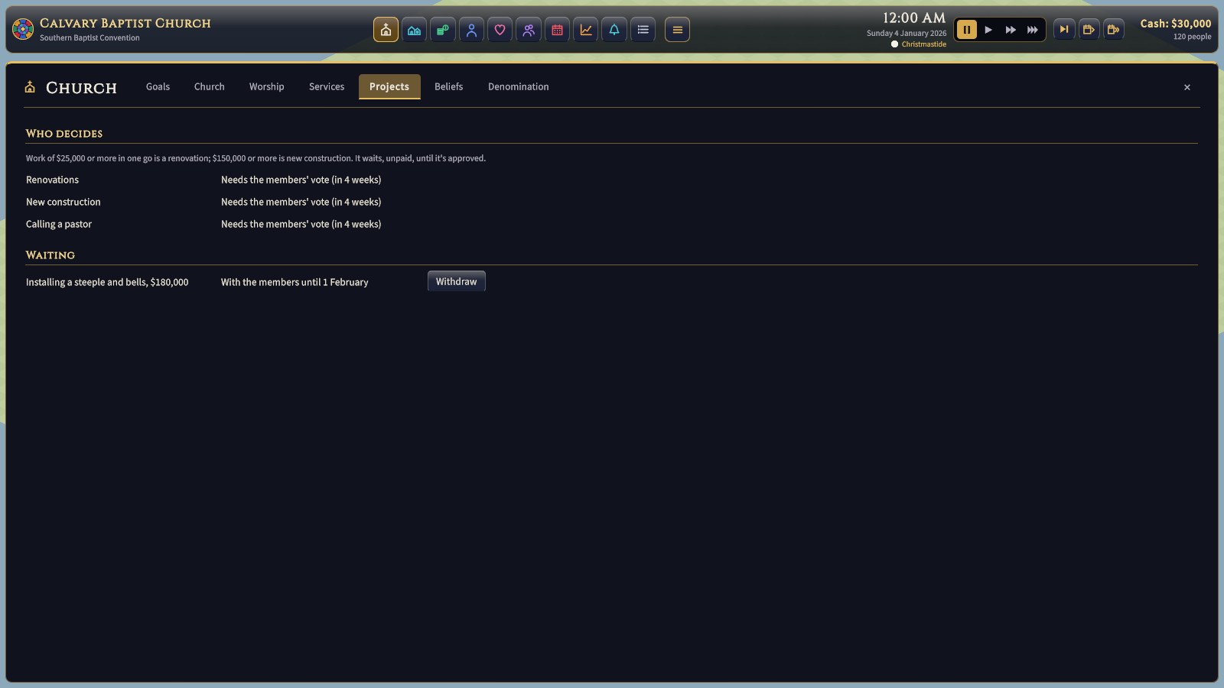Open the orange line chart icon
The image size is (1224, 688).
tap(586, 30)
